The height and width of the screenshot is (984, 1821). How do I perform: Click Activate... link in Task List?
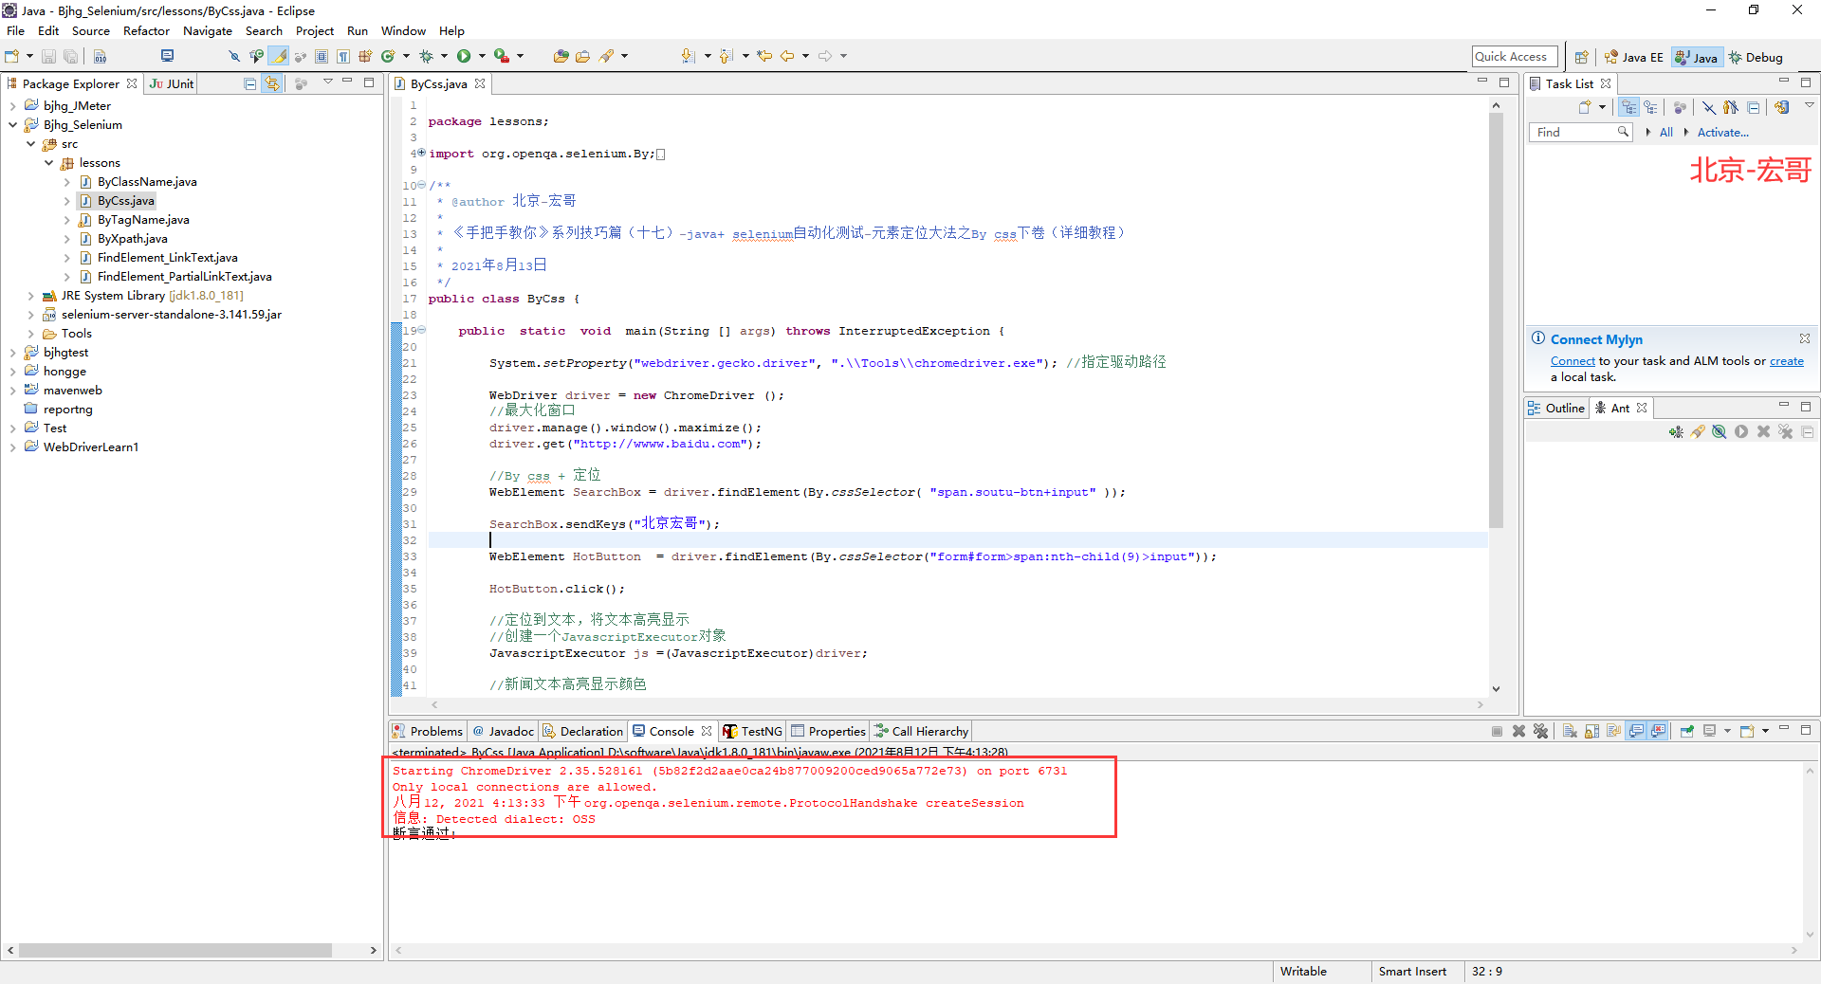coord(1722,133)
